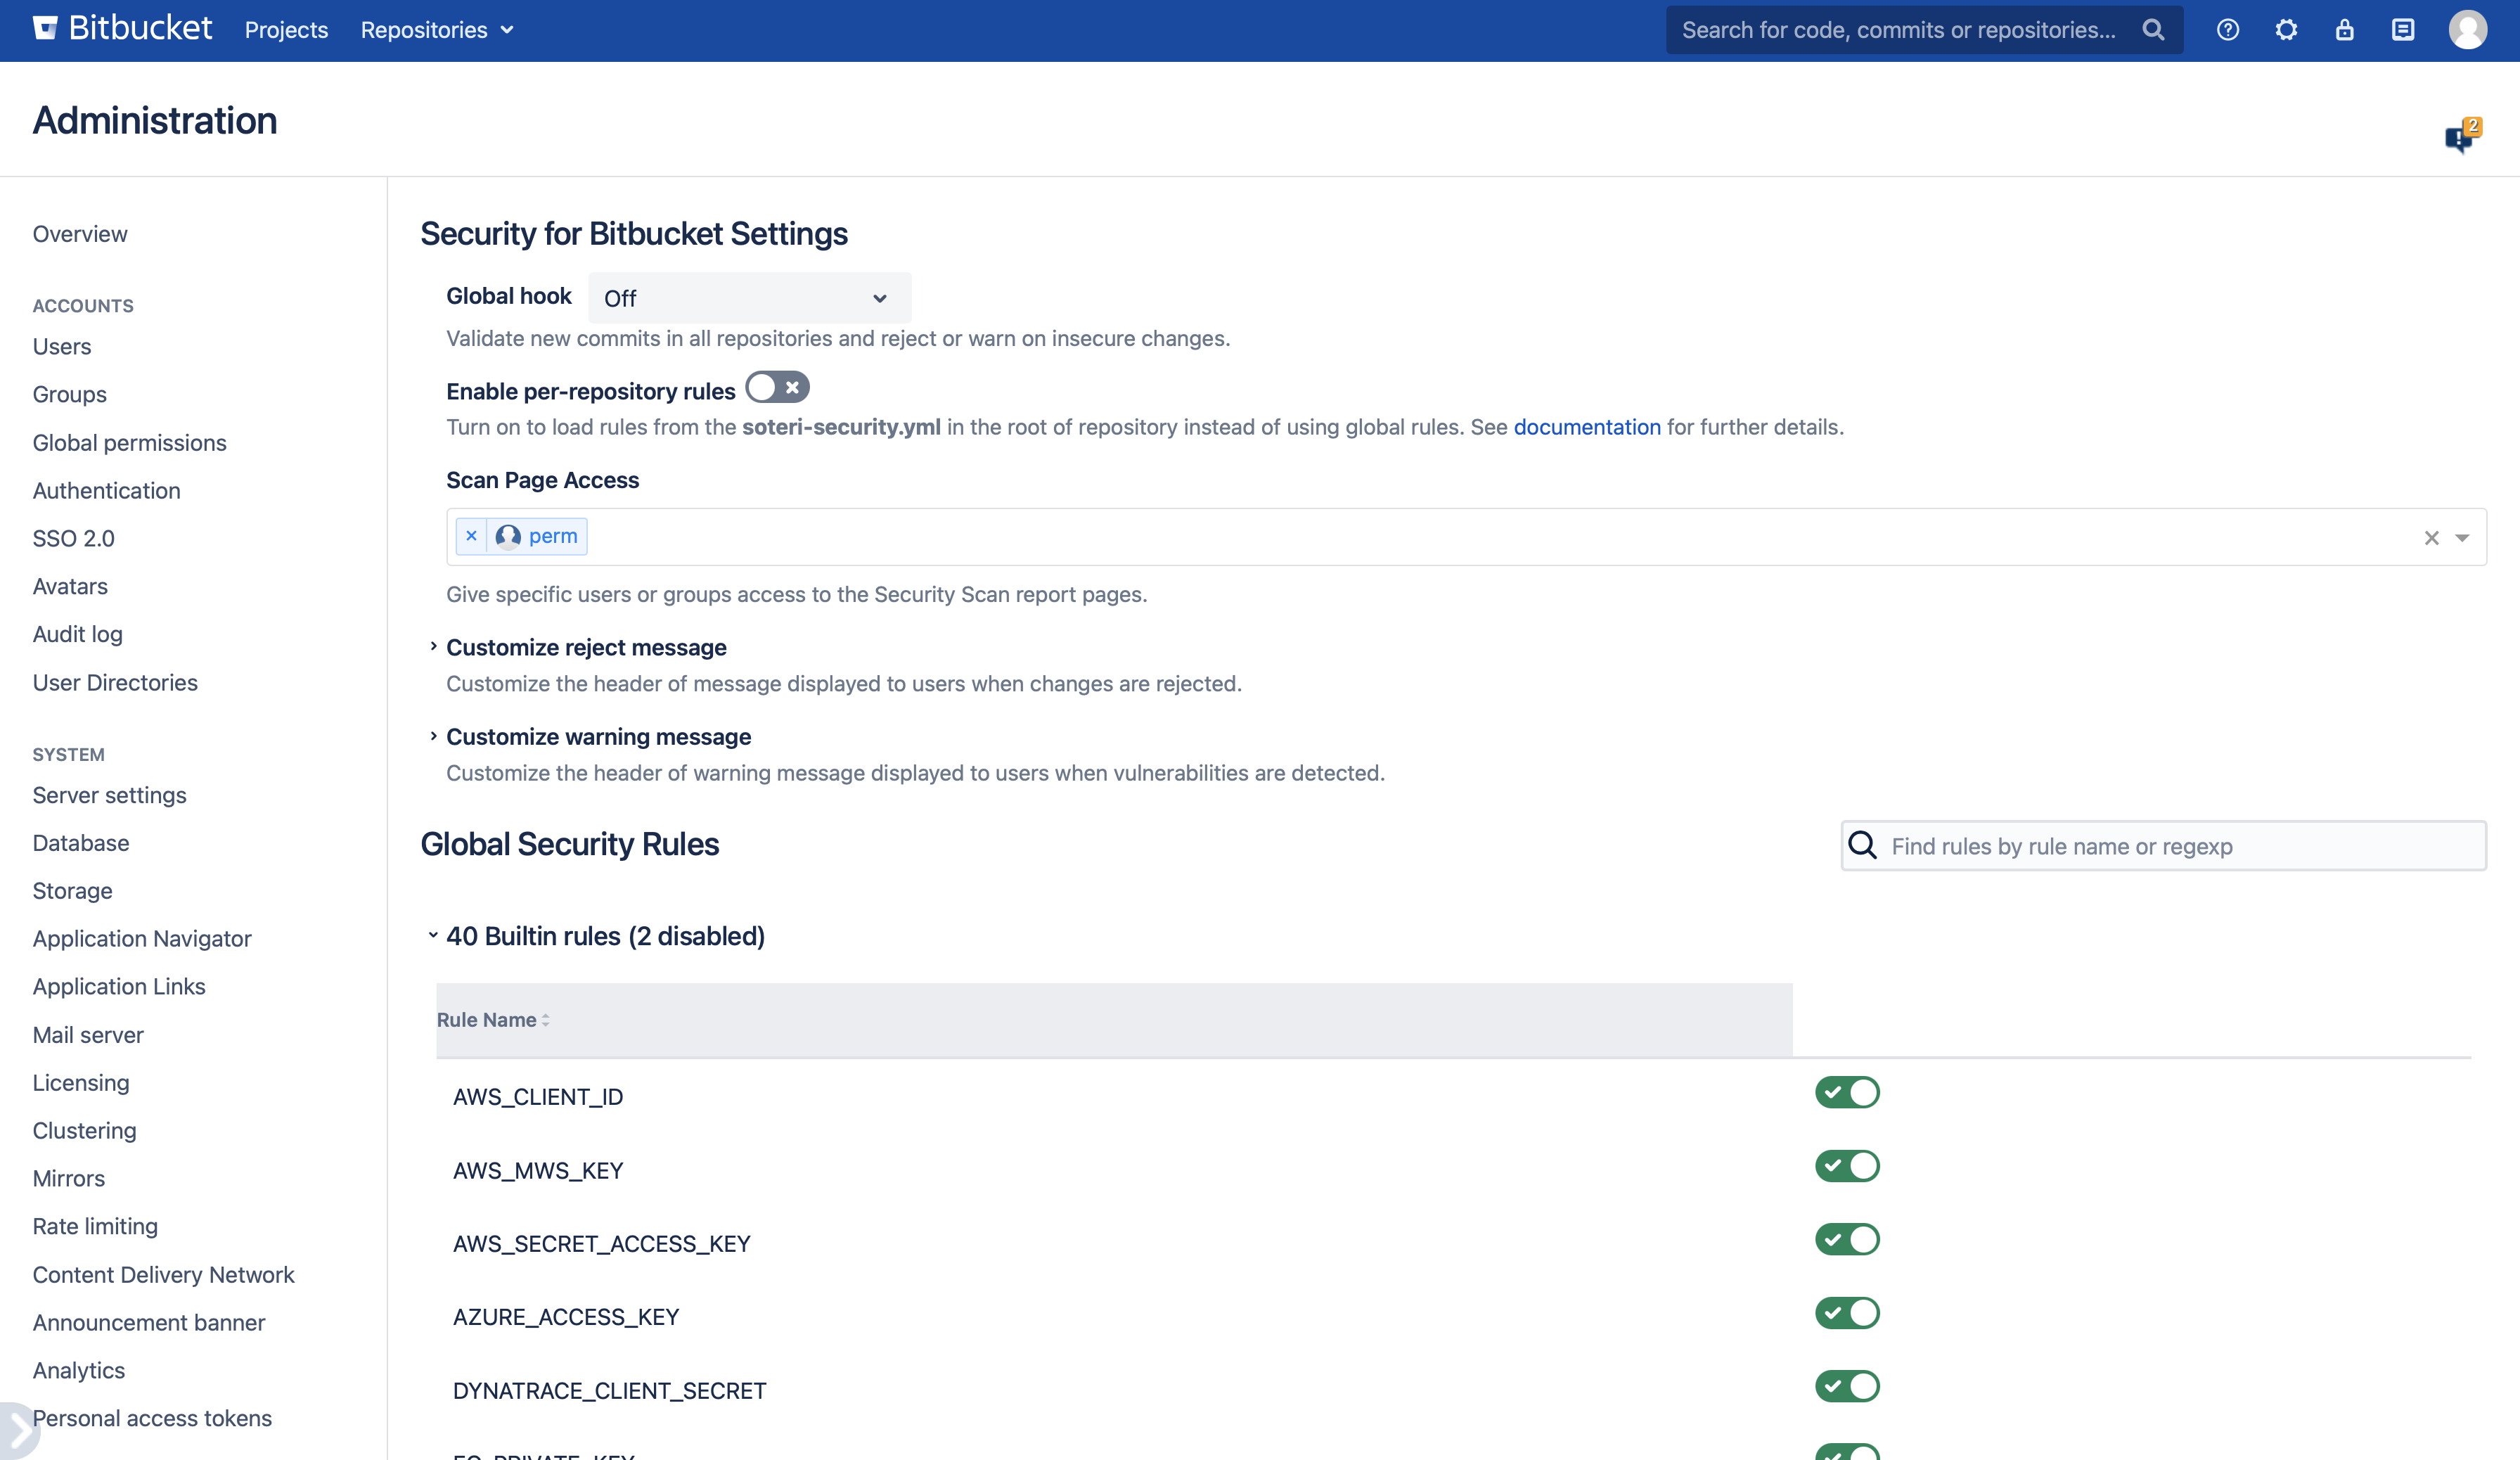
Task: Turn off the AZURE_ACCESS_KEY rule toggle
Action: coord(1847,1313)
